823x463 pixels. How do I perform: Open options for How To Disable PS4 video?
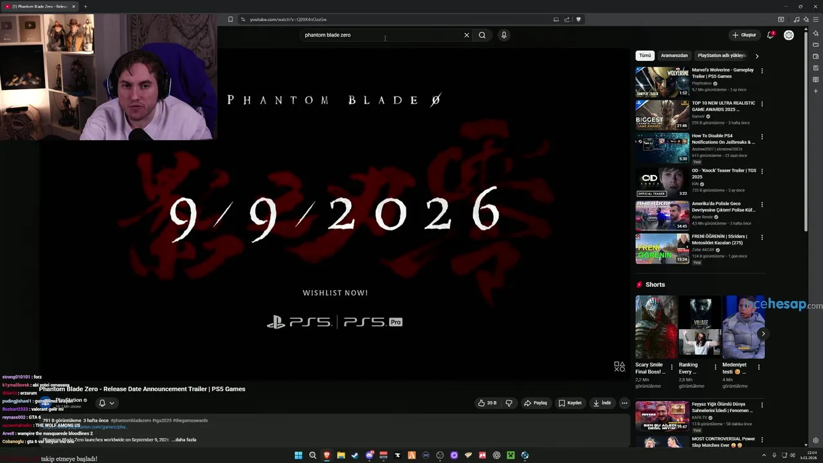762,137
